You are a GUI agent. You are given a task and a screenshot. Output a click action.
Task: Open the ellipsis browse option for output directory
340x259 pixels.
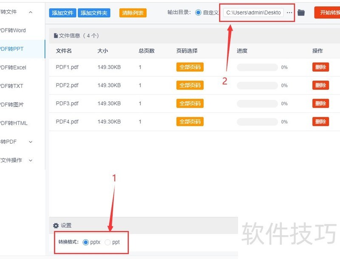pos(289,12)
